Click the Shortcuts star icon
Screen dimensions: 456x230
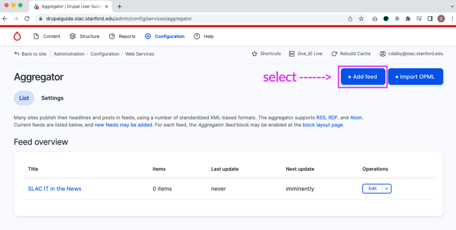click(x=254, y=53)
